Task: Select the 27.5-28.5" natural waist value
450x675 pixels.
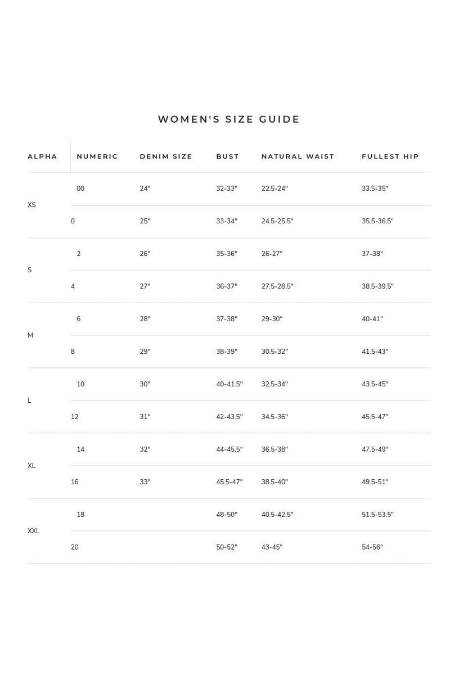Action: (277, 286)
